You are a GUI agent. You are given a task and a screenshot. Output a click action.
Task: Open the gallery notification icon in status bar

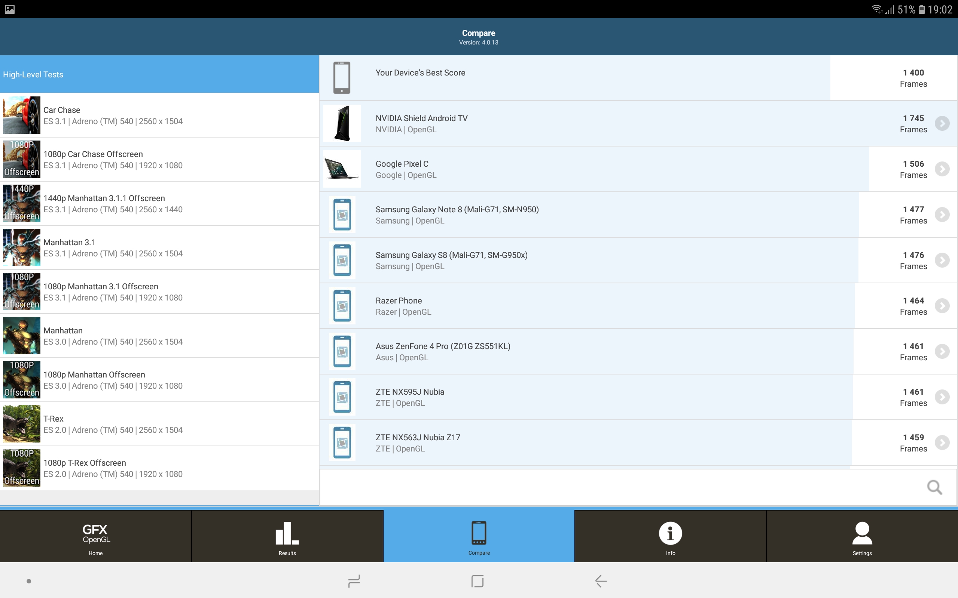point(9,9)
